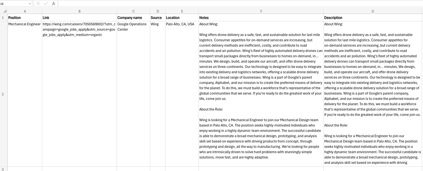The height and width of the screenshot is (171, 423).
Task: Click the "Location" header cell
Action: [182, 18]
